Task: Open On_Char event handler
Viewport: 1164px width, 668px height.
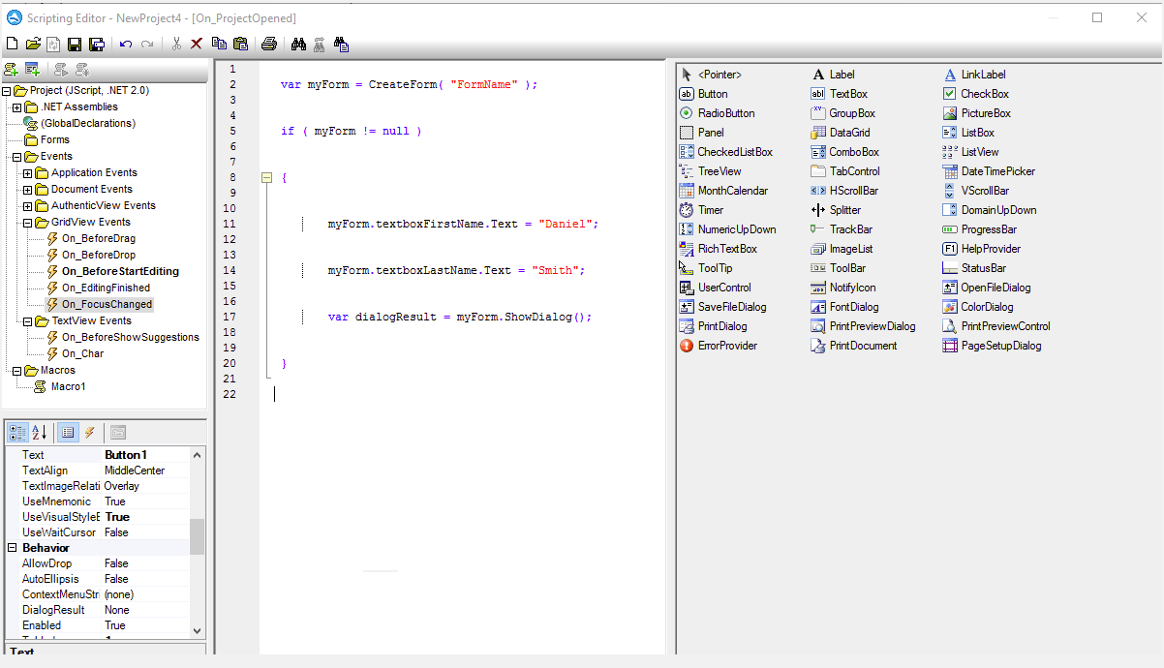Action: 83,353
